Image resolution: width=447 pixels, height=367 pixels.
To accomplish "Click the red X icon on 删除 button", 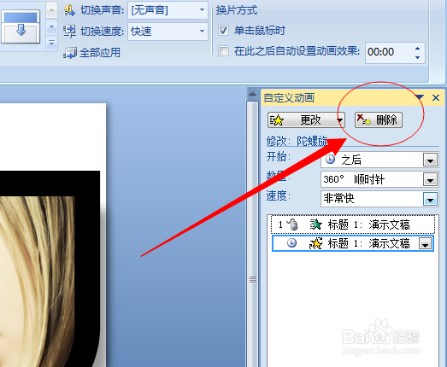I will pos(364,119).
